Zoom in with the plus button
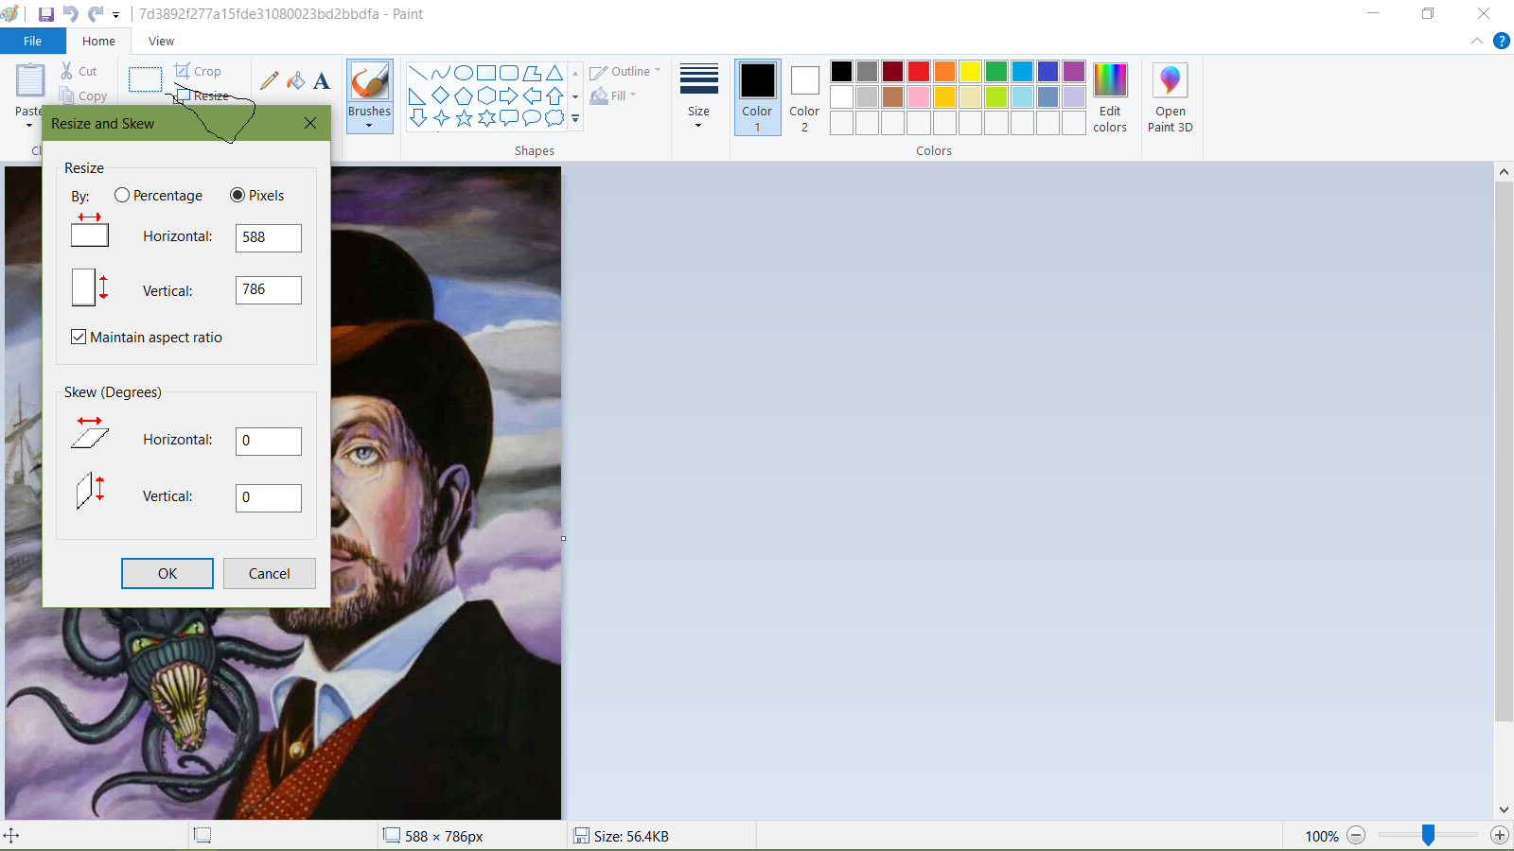1514x851 pixels. click(1500, 835)
